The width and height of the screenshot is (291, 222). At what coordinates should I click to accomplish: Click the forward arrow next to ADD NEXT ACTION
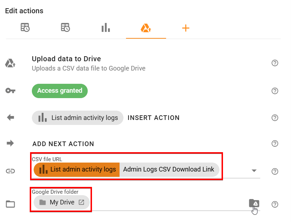[10, 143]
